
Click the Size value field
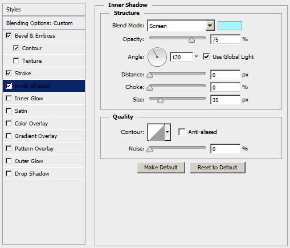point(225,100)
